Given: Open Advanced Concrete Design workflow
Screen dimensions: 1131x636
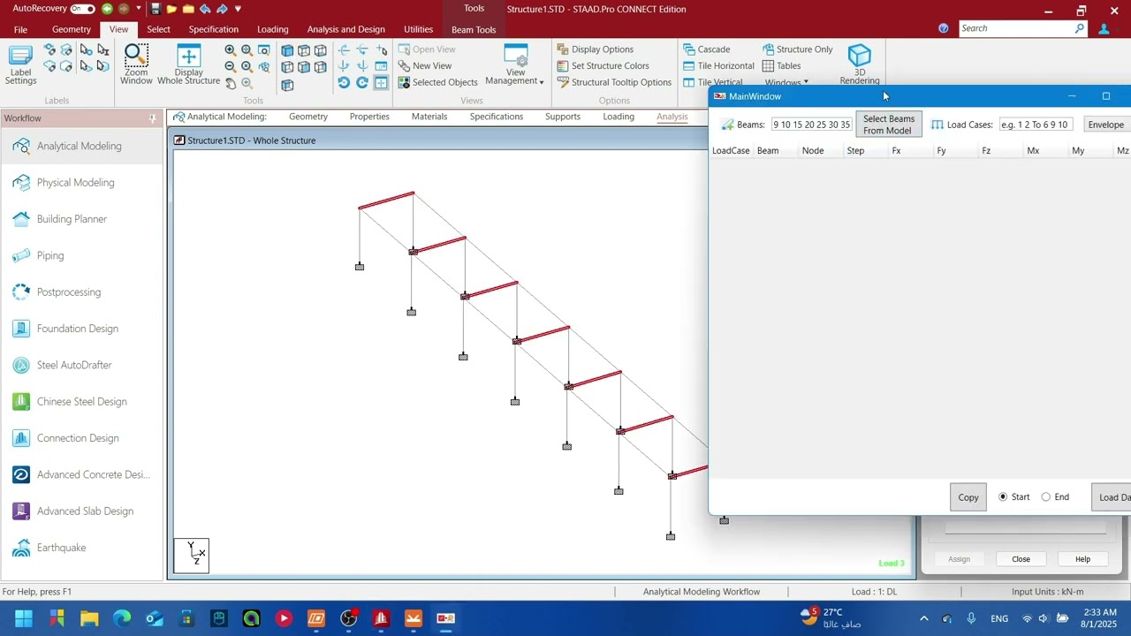Looking at the screenshot, I should click(81, 474).
